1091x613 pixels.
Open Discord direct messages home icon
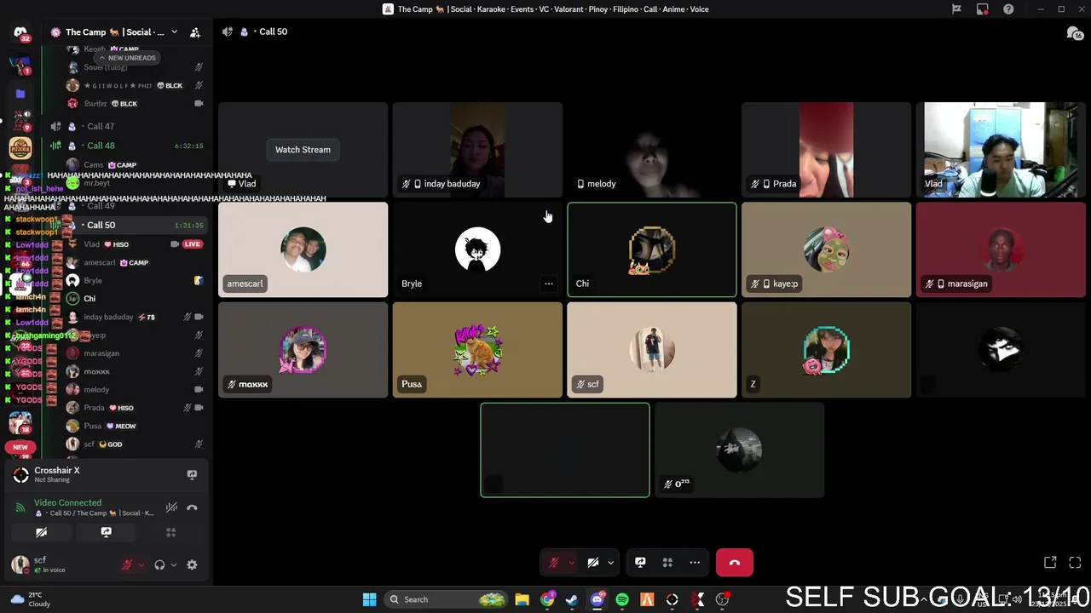pyautogui.click(x=20, y=32)
